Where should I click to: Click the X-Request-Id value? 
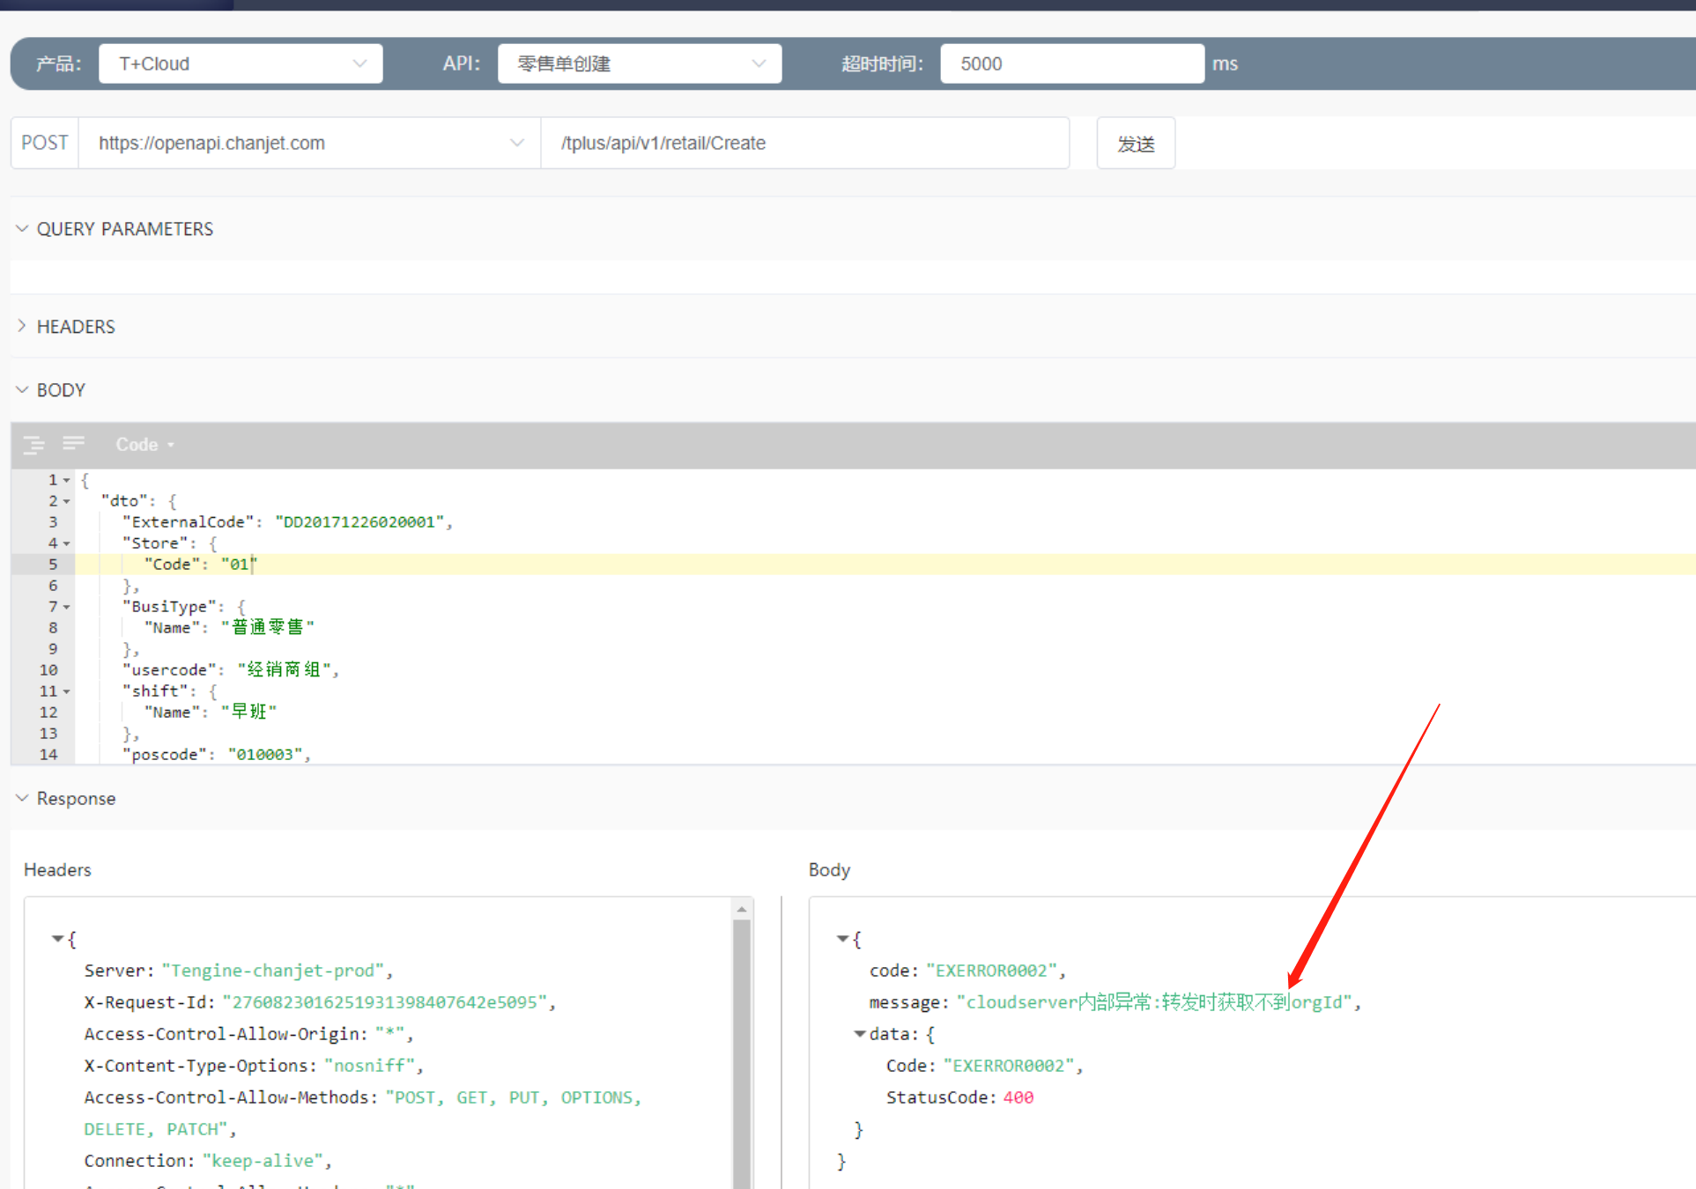385,1002
